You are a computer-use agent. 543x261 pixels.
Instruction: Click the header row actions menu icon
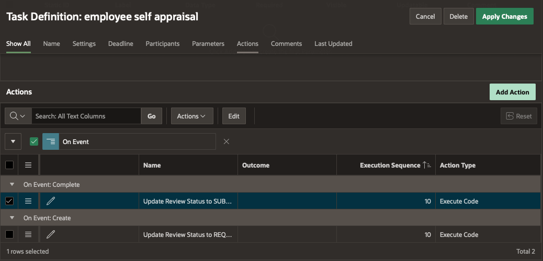click(28, 165)
